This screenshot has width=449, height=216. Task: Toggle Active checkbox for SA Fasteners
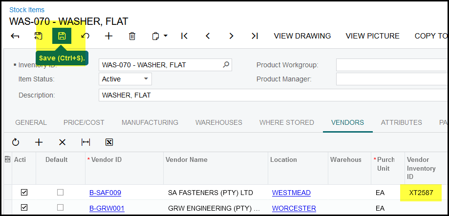24,193
